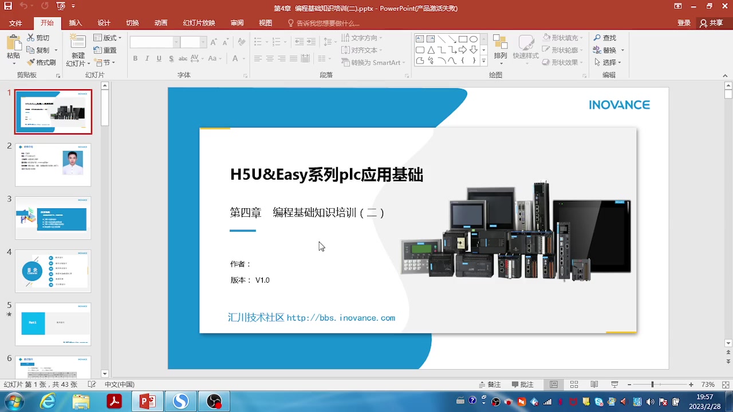Switch to Reading view icon

(594, 385)
